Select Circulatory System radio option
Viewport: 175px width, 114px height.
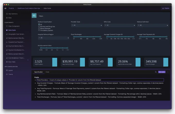click(x=39, y=30)
